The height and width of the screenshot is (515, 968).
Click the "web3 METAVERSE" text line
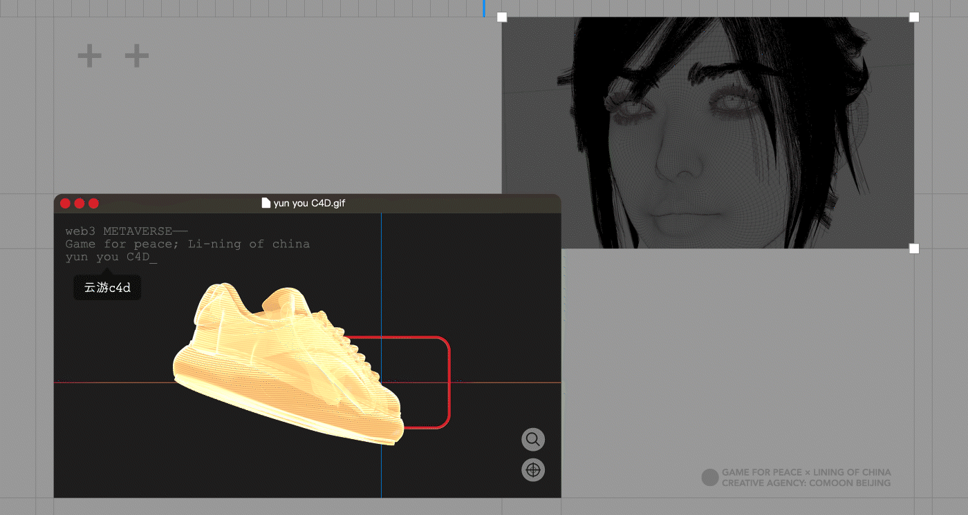[x=127, y=231]
